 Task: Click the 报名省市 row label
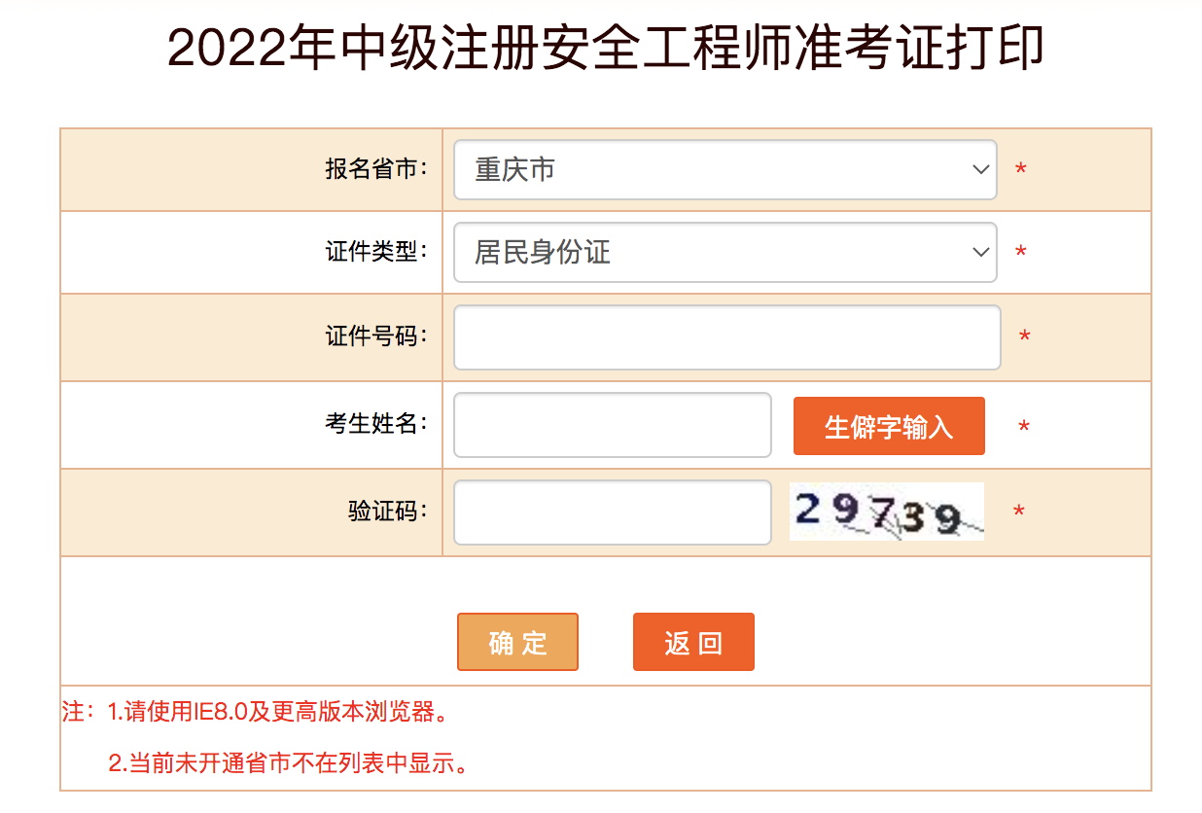pos(375,169)
